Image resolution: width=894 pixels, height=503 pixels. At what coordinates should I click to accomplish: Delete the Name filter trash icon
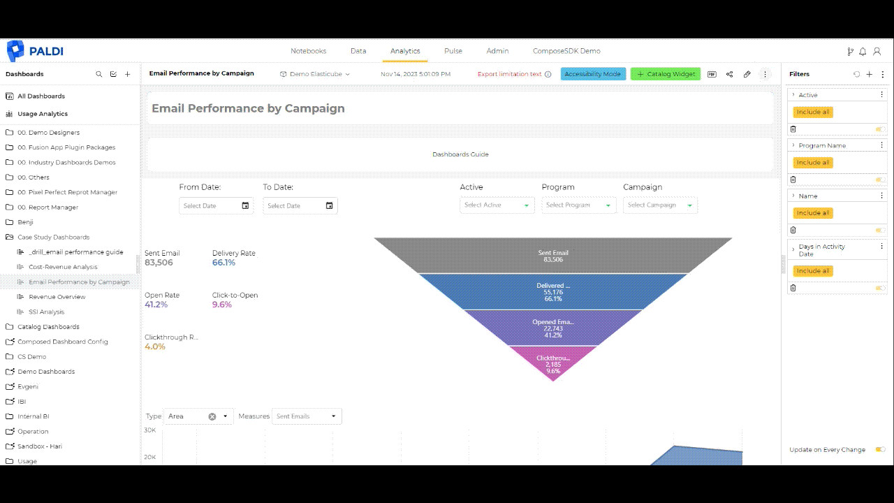[x=793, y=230]
